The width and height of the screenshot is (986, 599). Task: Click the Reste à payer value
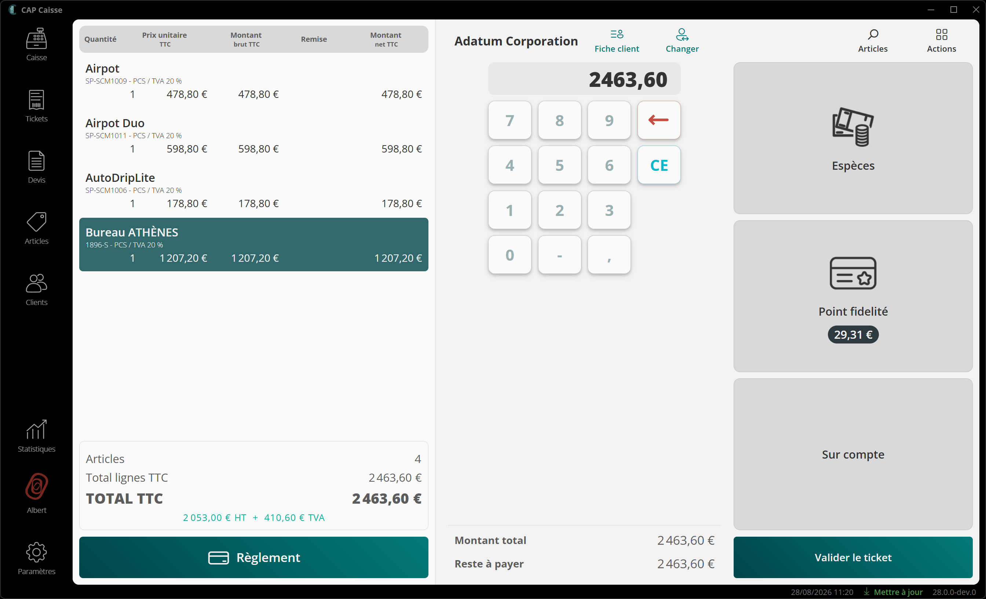coord(686,564)
